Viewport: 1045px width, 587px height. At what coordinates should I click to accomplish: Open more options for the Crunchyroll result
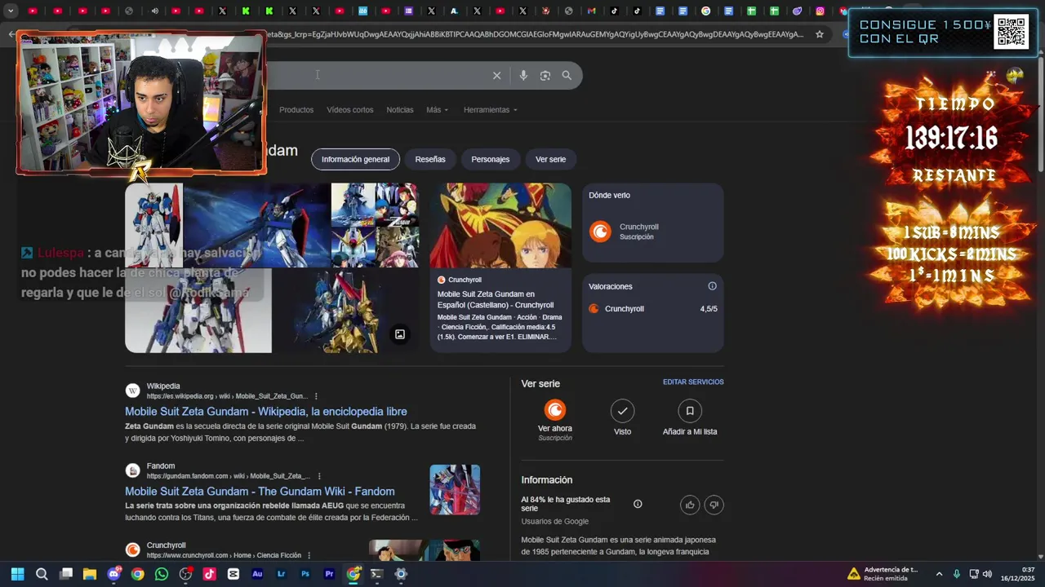(309, 555)
